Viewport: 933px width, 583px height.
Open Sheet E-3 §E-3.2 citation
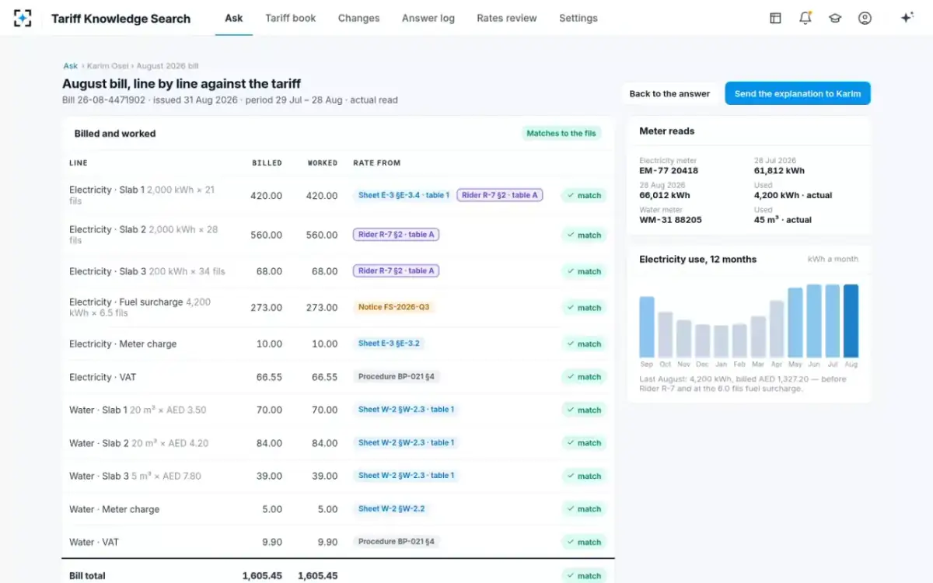pos(390,343)
